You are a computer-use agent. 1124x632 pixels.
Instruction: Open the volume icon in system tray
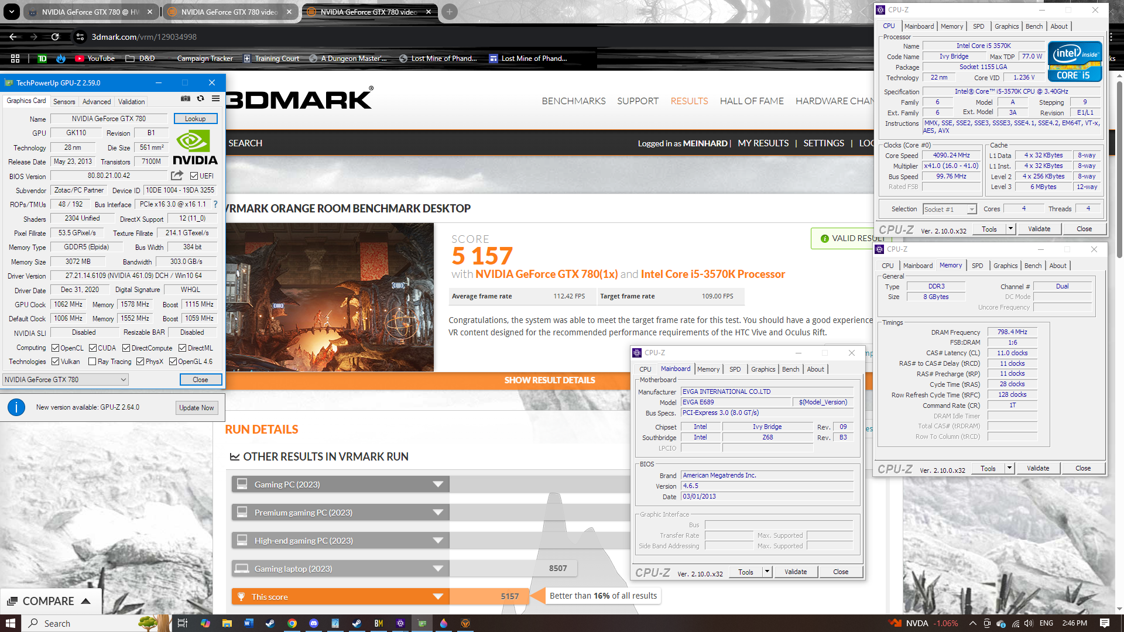[x=1029, y=623]
